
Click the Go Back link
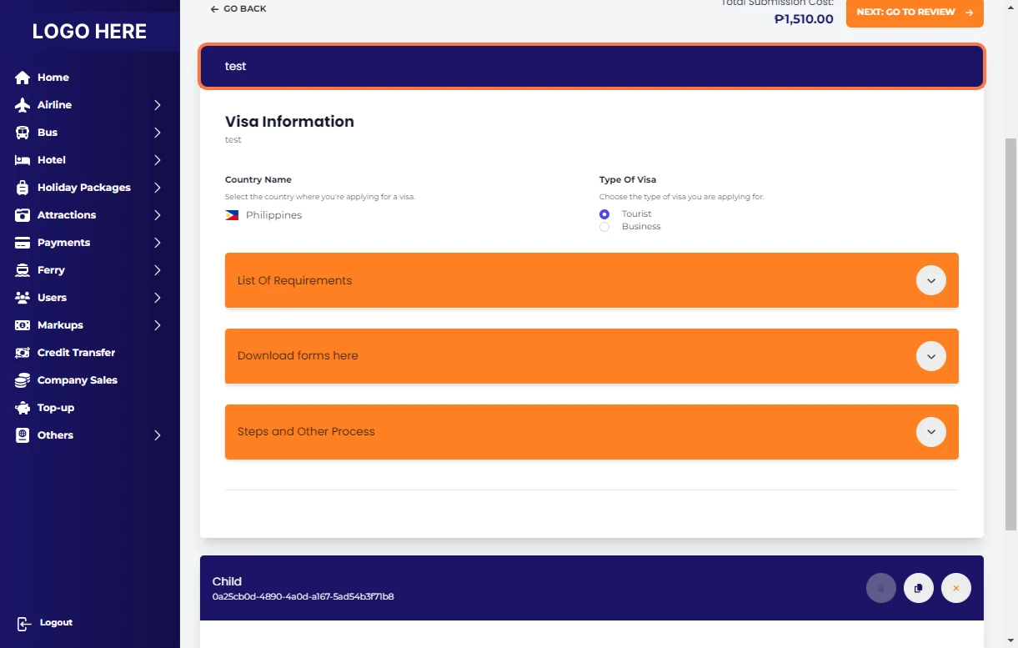click(x=238, y=9)
